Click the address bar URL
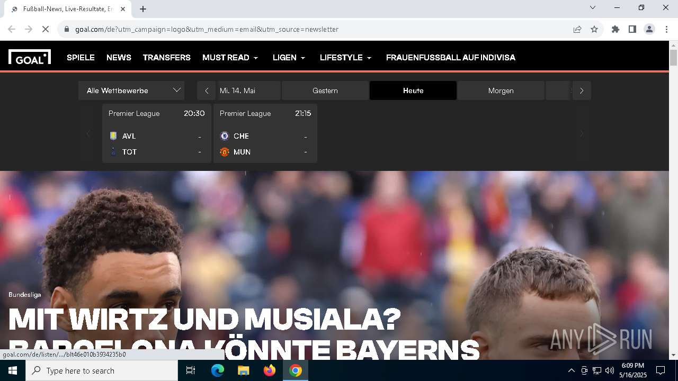The width and height of the screenshot is (678, 381). coord(207,29)
